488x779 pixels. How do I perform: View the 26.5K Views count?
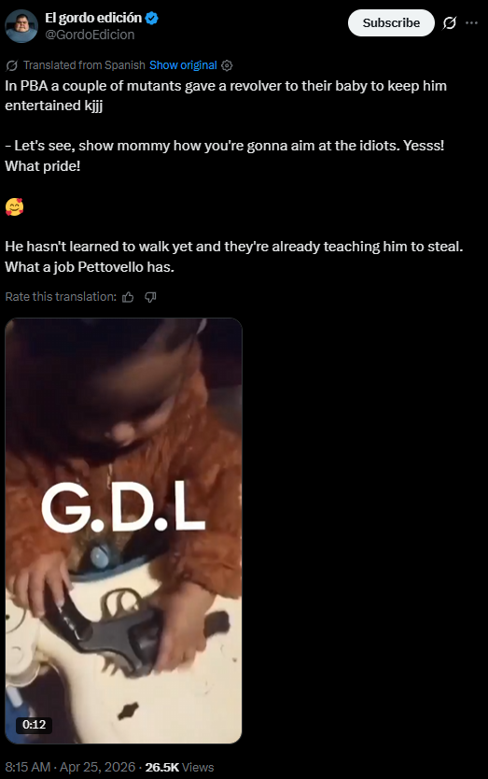(x=179, y=767)
